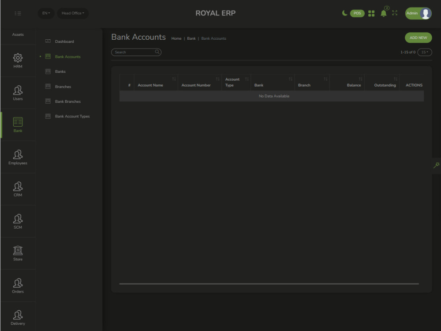Open the HRM module gear icon
The width and height of the screenshot is (441, 331).
tap(18, 58)
